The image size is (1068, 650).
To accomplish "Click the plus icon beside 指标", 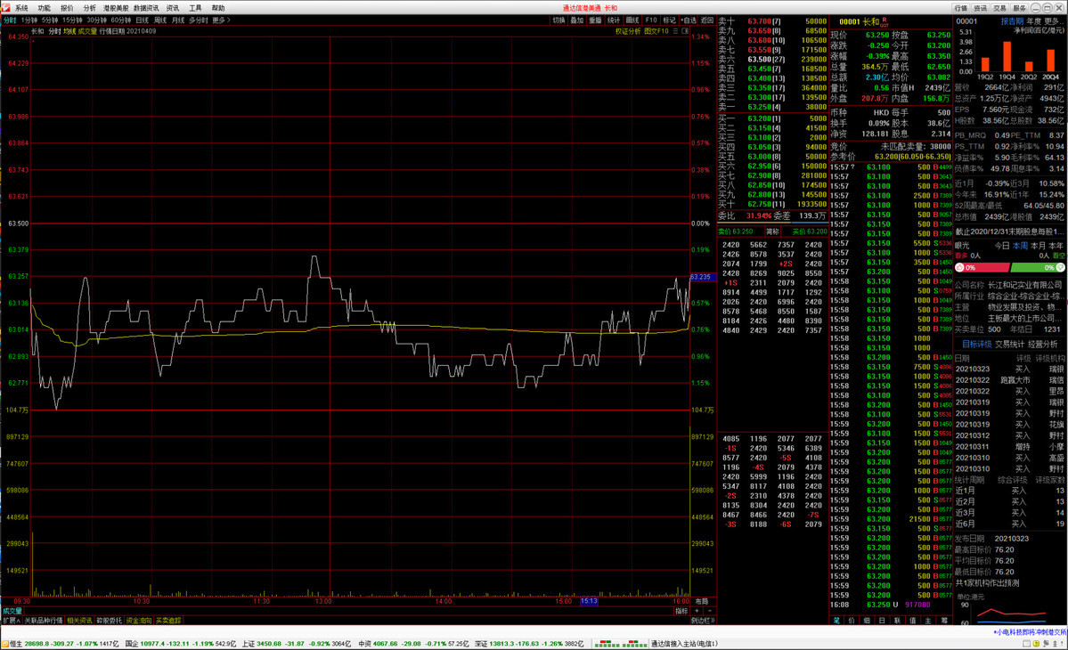I will tap(697, 611).
